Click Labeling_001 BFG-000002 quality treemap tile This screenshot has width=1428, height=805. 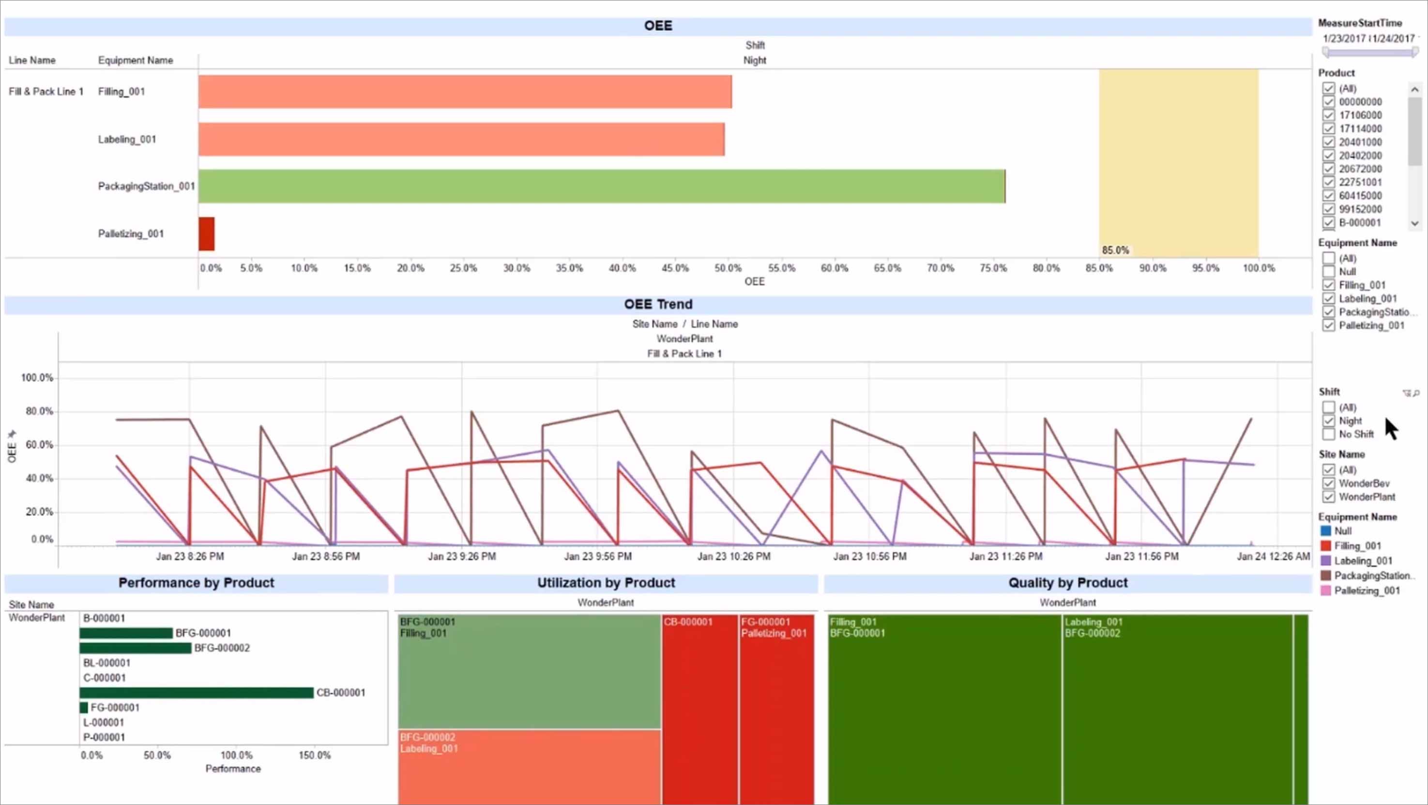(x=1177, y=710)
